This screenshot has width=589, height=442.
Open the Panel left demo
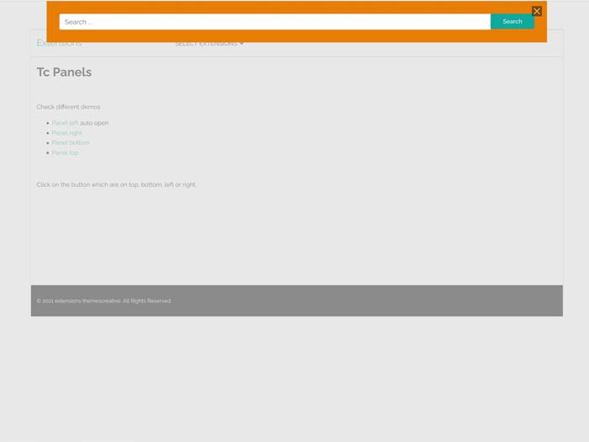coord(65,123)
